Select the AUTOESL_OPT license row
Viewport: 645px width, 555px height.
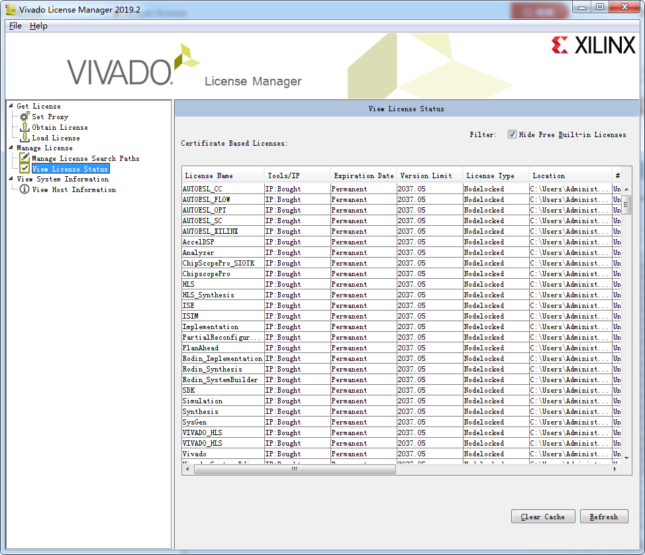coord(401,210)
